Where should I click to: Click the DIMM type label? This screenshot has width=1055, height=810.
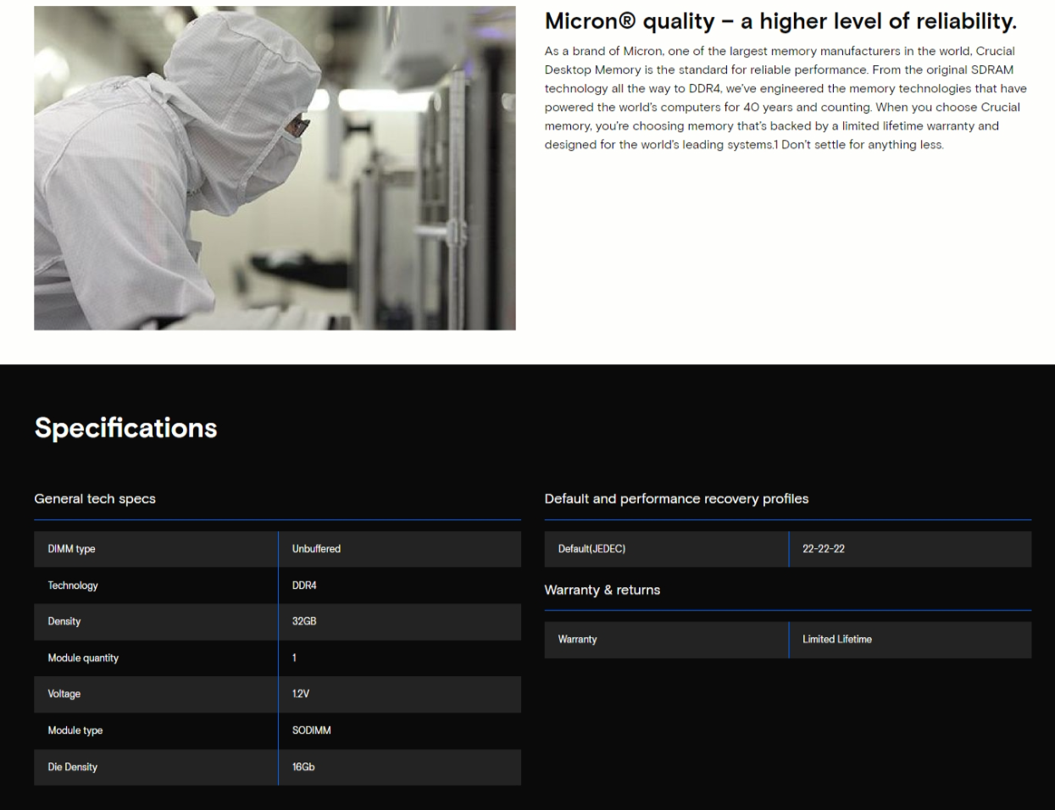tap(71, 549)
